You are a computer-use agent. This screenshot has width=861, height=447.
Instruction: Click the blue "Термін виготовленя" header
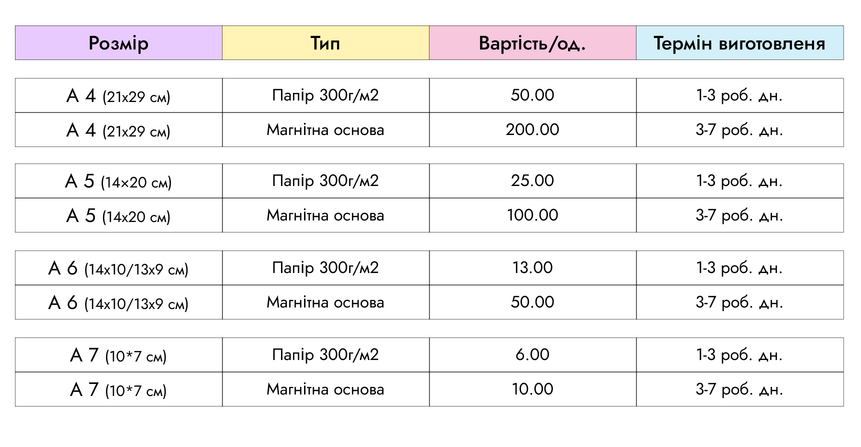[x=739, y=43]
